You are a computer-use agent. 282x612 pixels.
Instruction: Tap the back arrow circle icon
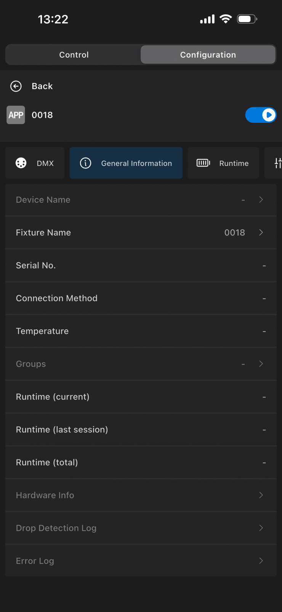tap(16, 86)
